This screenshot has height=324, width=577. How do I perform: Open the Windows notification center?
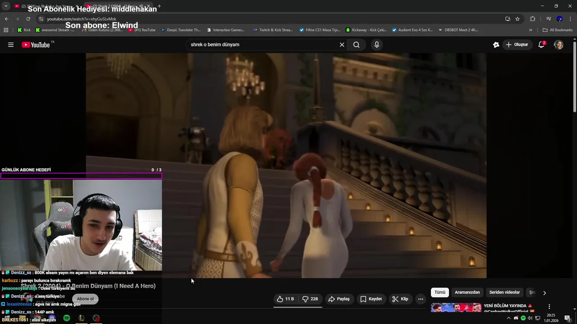568,318
